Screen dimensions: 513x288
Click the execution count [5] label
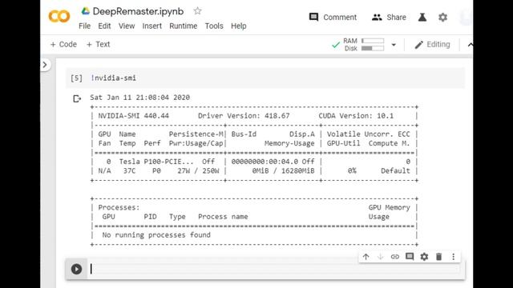pyautogui.click(x=77, y=78)
